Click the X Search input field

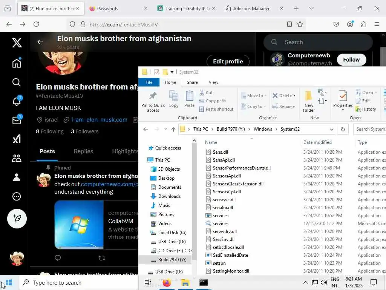click(318, 42)
